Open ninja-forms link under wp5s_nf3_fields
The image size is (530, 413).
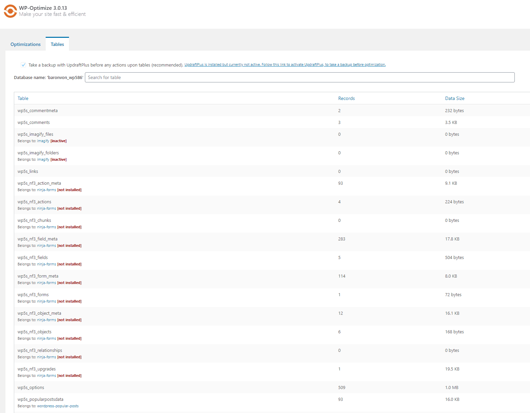(x=46, y=264)
